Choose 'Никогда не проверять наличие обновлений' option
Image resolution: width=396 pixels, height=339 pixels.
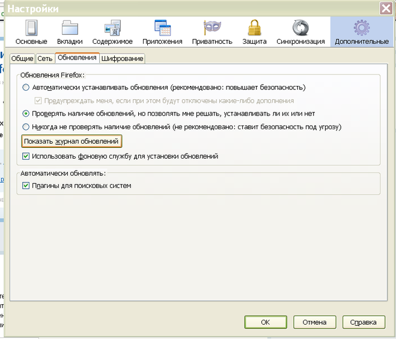pos(26,127)
